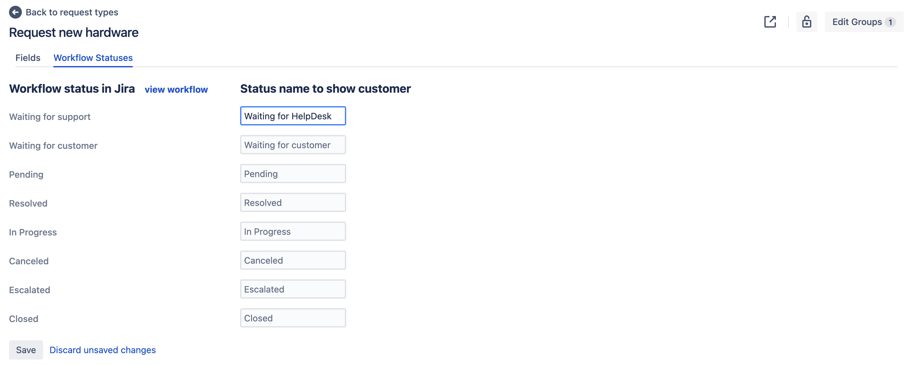Click view workflow hyperlink
This screenshot has width=909, height=365.
point(176,89)
